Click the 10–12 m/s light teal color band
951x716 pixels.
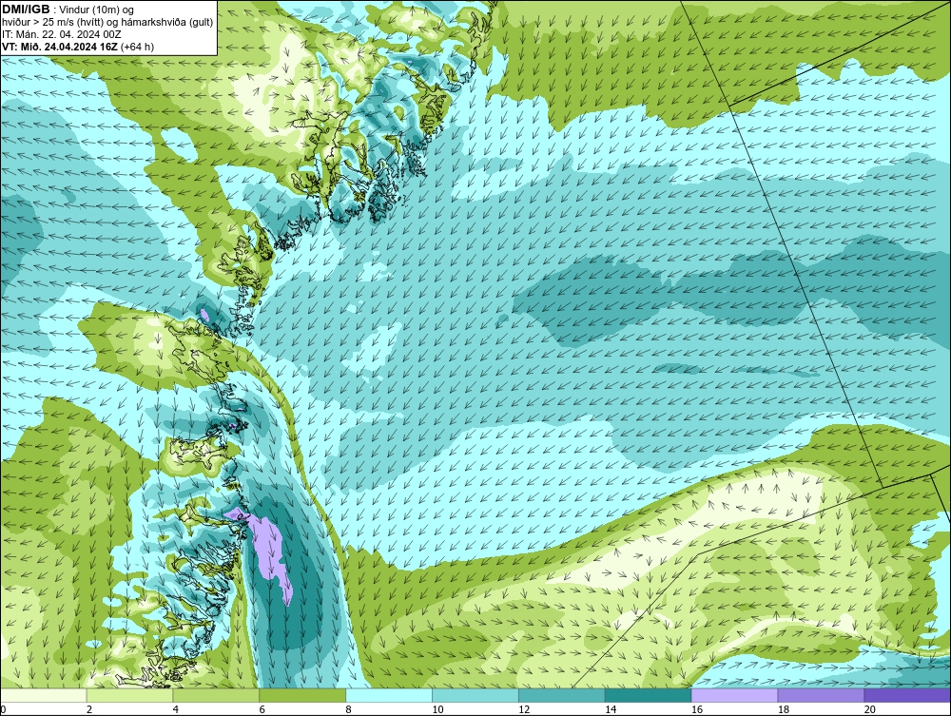click(x=475, y=695)
